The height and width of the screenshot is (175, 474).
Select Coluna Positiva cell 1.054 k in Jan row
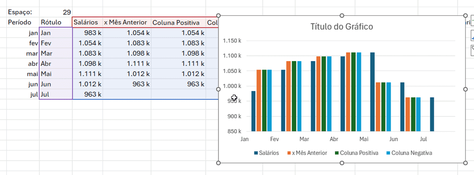point(179,33)
